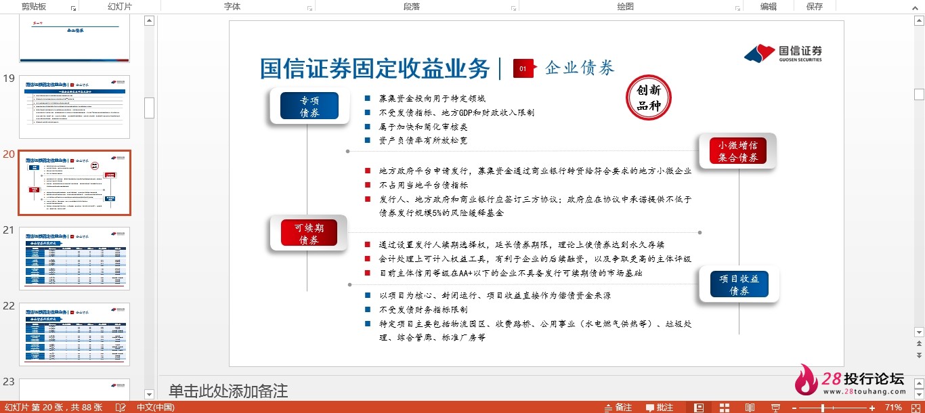
Task: Go to next slide via double-arrow button
Action: pyautogui.click(x=919, y=354)
